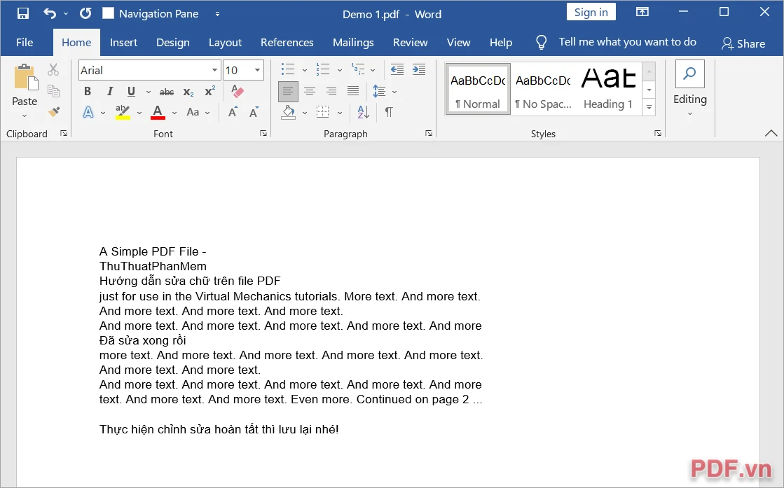Click the line and paragraph spacing icon
This screenshot has width=784, height=488.
coord(380,91)
